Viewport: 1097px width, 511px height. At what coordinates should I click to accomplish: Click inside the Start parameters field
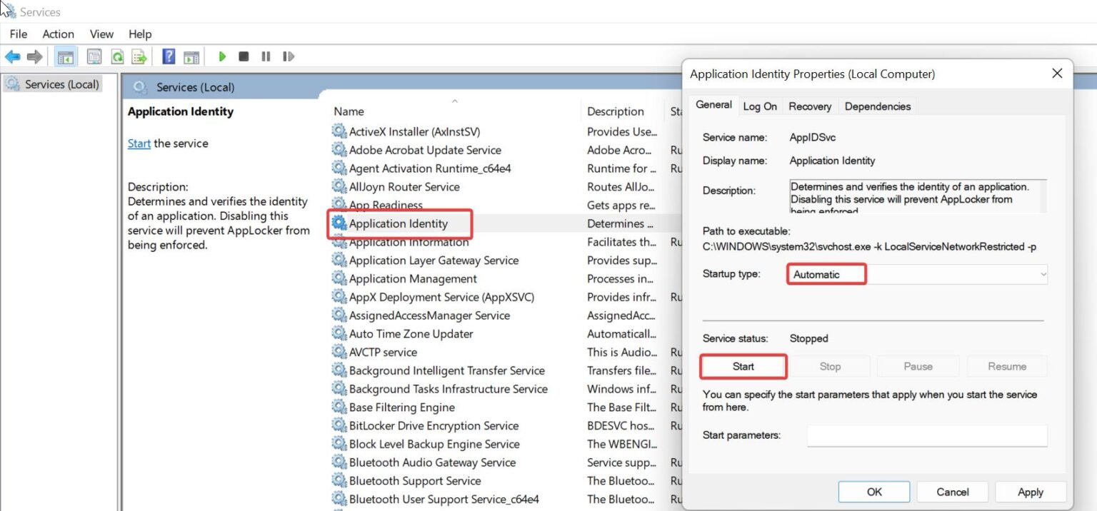[926, 435]
